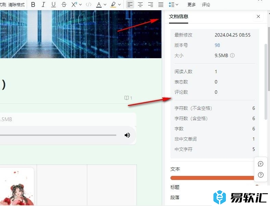Open the 评论 menu

tap(206, 5)
